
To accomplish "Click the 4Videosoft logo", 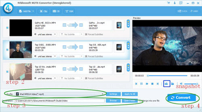I will coord(8,8).
